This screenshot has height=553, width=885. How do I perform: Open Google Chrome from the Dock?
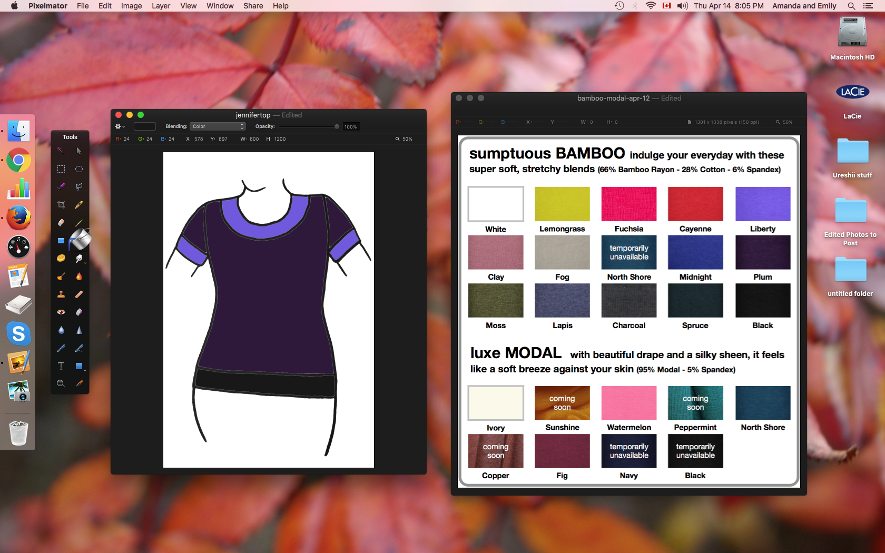(18, 161)
